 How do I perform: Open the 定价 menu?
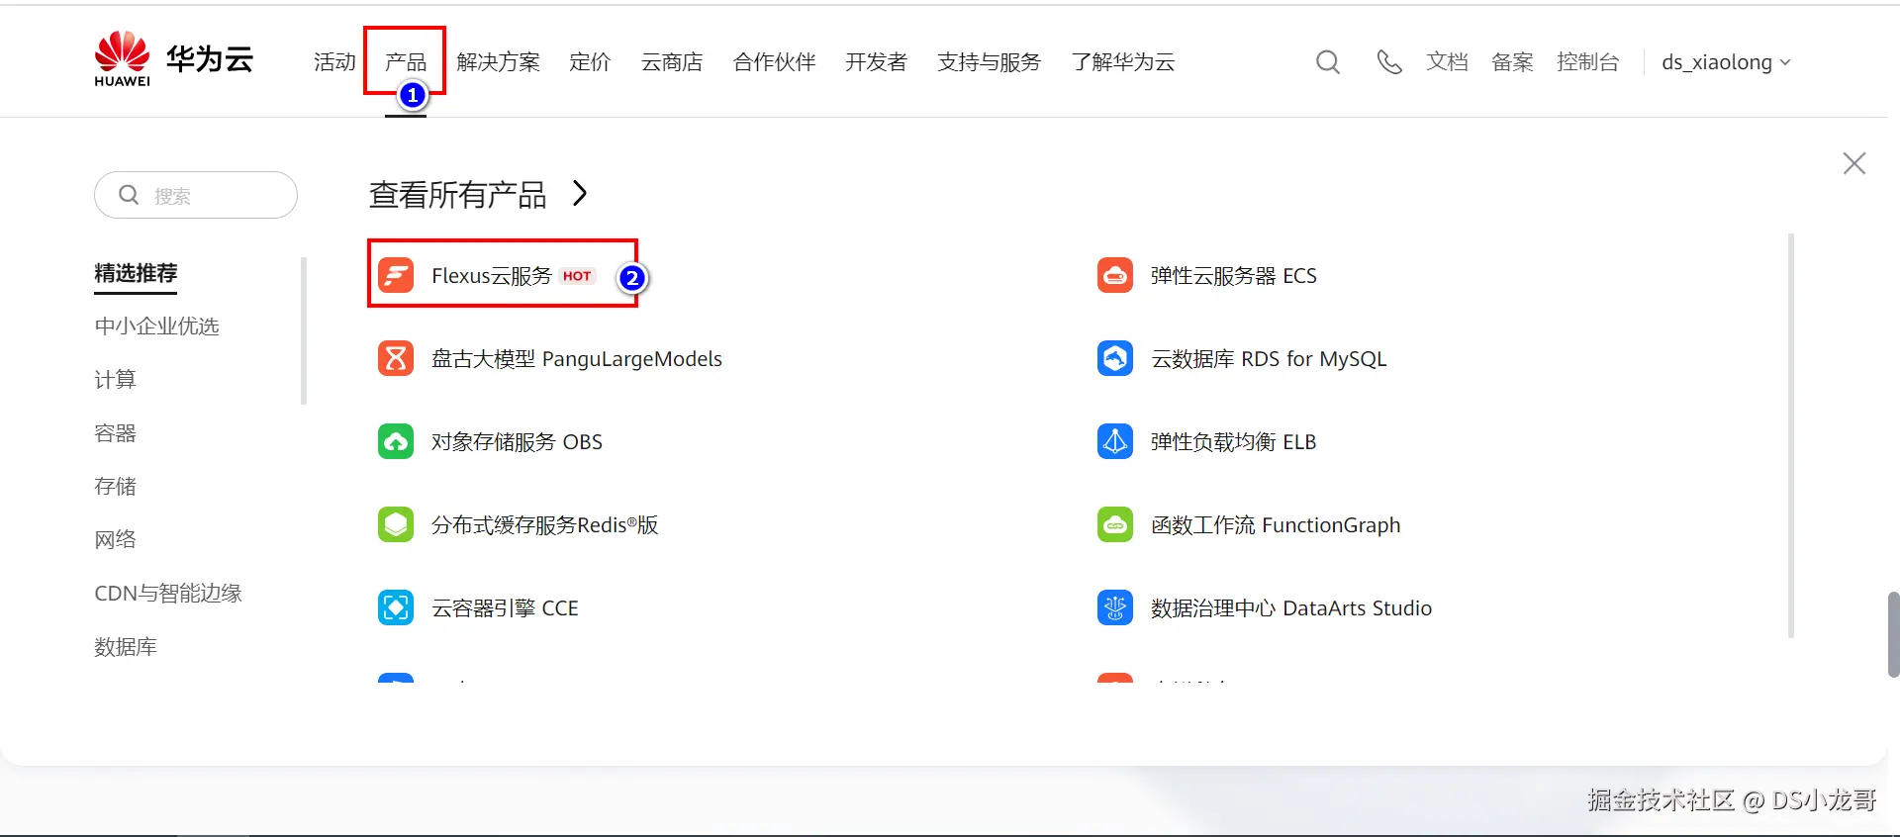pos(590,62)
